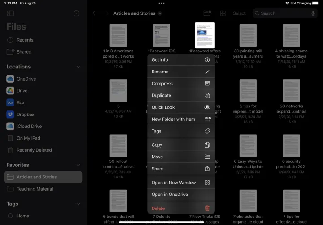323x225 pixels.
Task: Delete the file via context menu
Action: click(181, 208)
